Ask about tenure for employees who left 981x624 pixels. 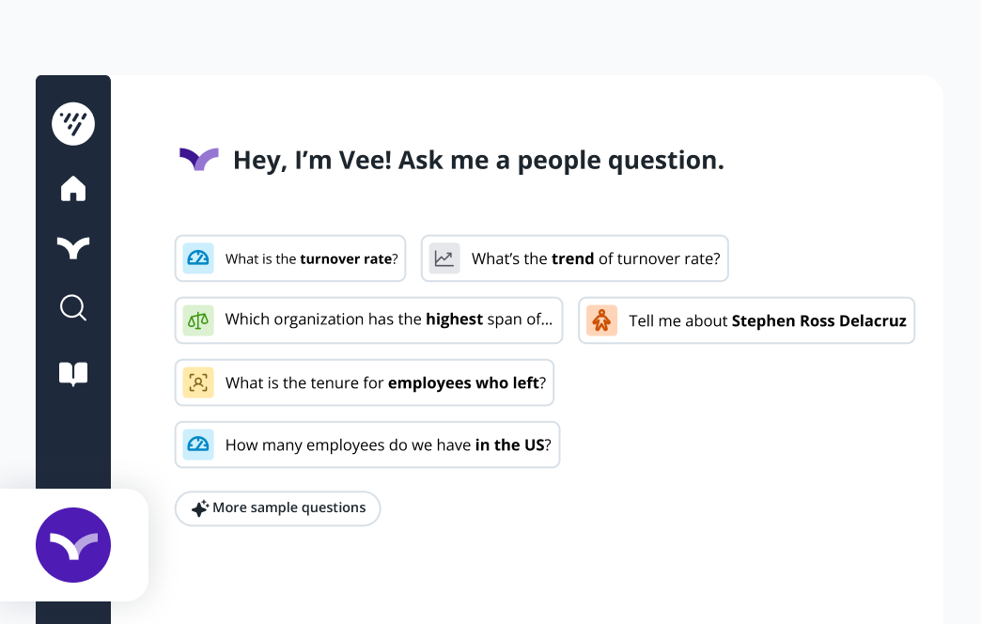[384, 382]
